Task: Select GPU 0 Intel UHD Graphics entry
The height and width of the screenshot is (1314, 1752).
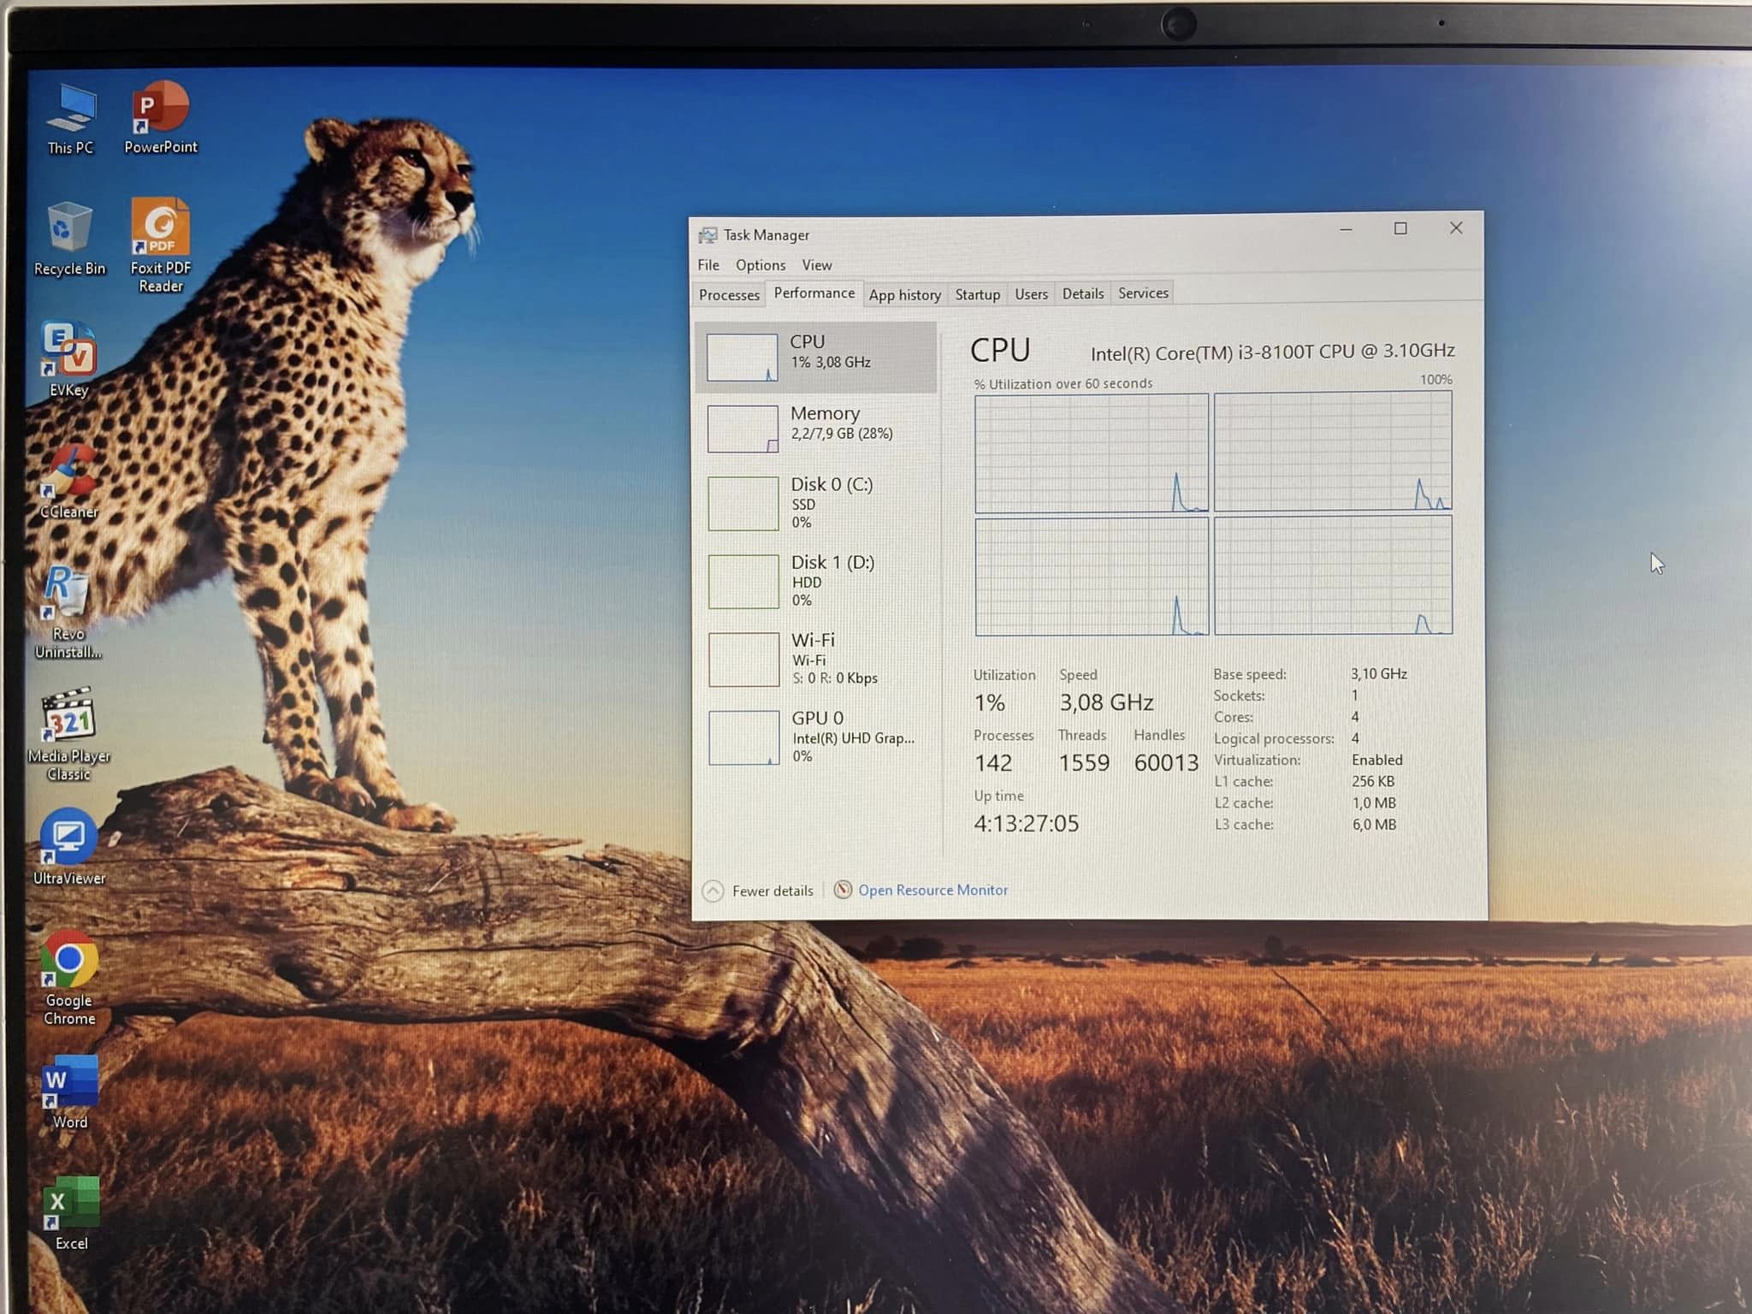Action: [x=817, y=737]
